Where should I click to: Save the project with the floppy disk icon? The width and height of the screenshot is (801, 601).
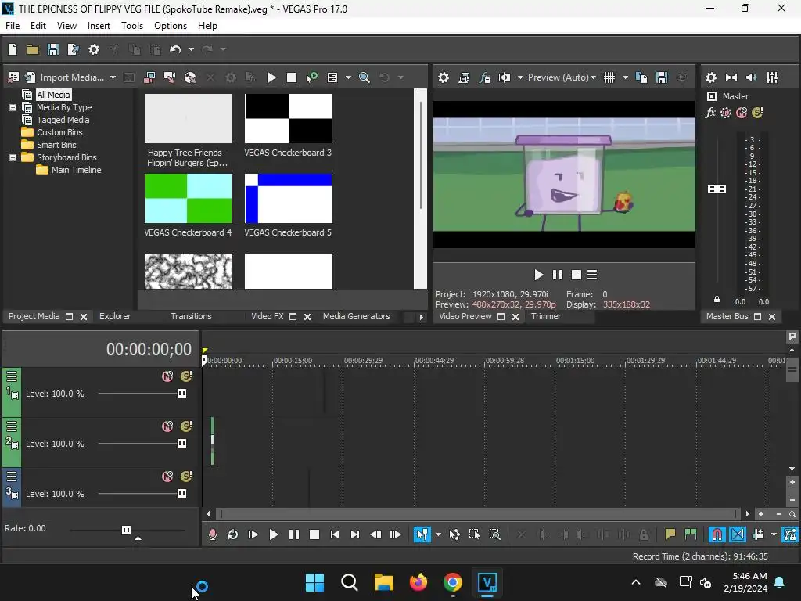[52, 49]
